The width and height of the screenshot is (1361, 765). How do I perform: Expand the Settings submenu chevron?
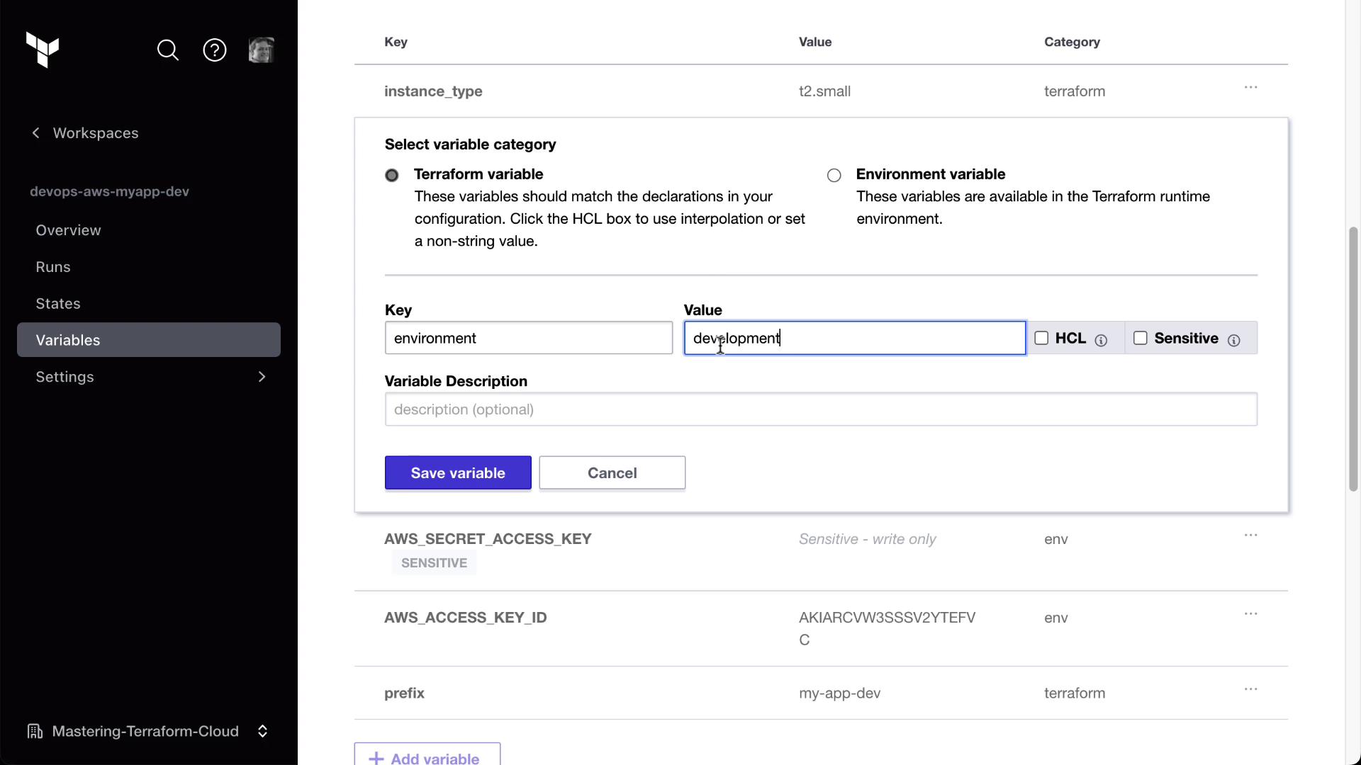coord(262,377)
